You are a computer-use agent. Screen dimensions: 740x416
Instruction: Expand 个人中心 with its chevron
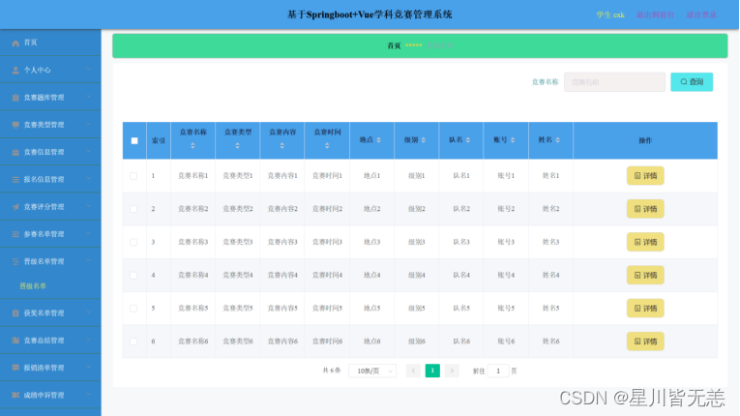coord(89,70)
